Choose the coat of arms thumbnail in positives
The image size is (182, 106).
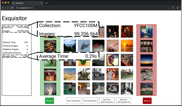point(50,46)
